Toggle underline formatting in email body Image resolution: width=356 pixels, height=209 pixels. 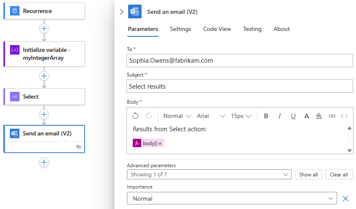click(293, 116)
